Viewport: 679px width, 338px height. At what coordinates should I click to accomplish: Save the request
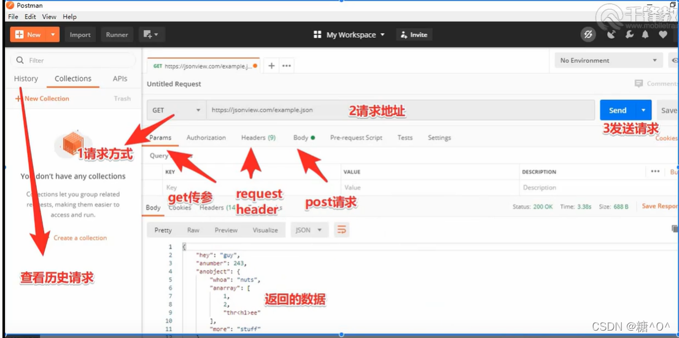[x=668, y=110]
